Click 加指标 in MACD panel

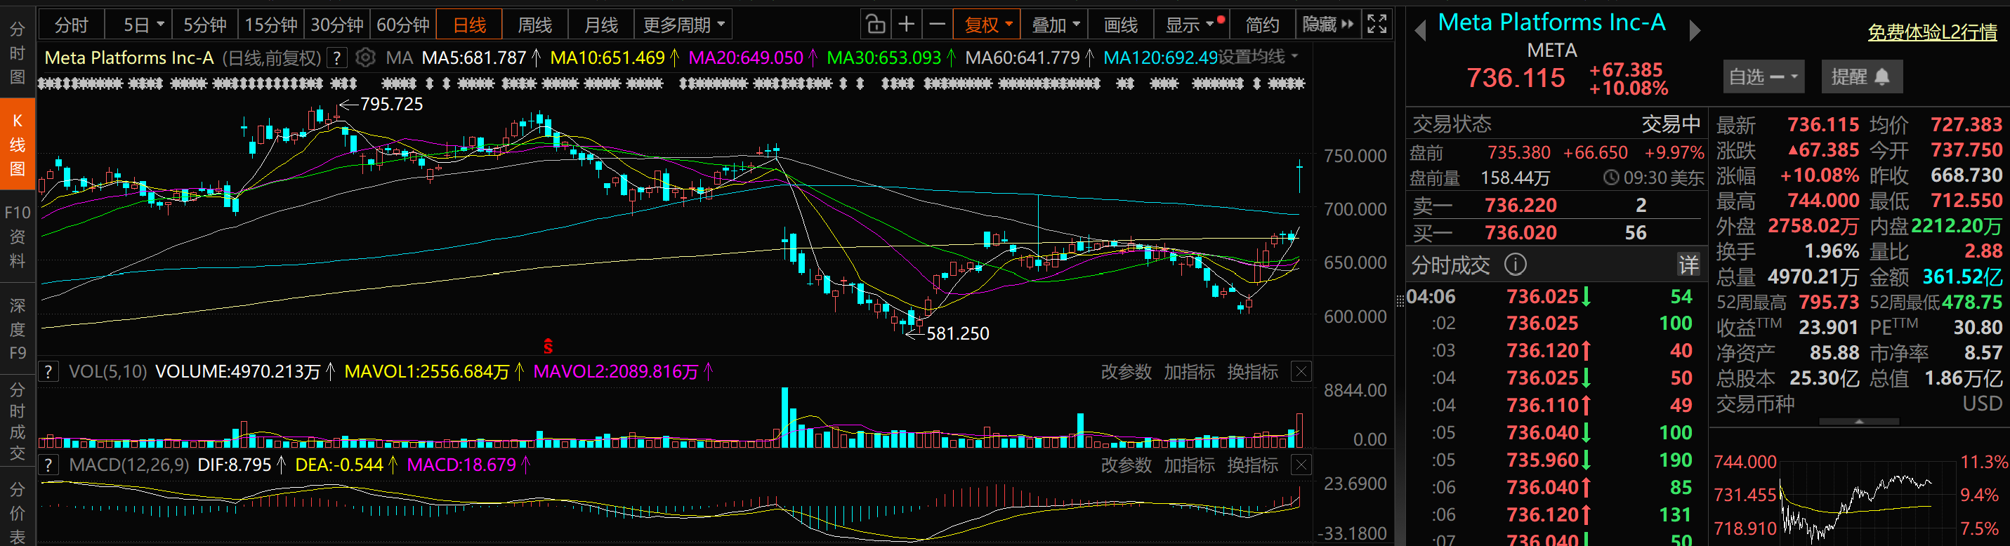(x=1189, y=466)
